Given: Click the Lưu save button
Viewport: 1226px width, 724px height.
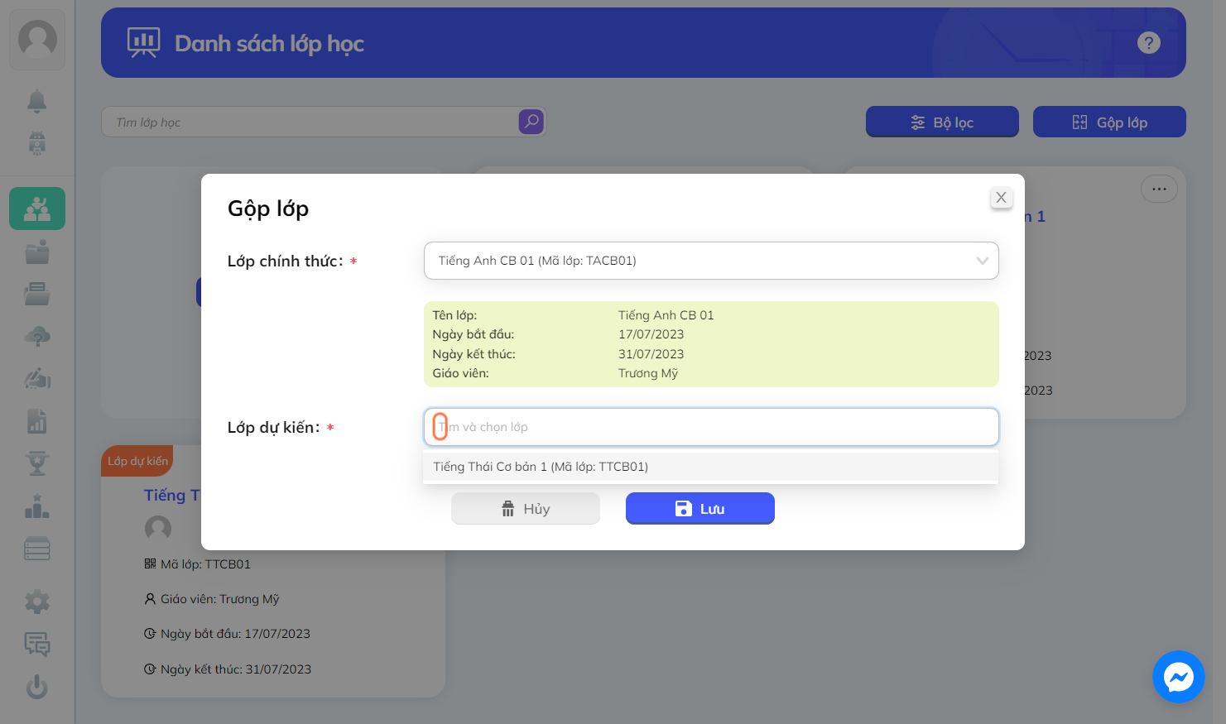Looking at the screenshot, I should pos(700,509).
